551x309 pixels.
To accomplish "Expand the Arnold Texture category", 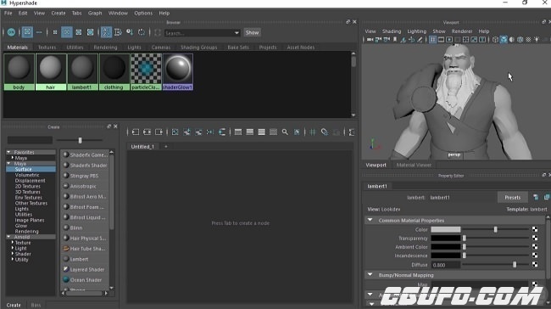I will pyautogui.click(x=13, y=243).
